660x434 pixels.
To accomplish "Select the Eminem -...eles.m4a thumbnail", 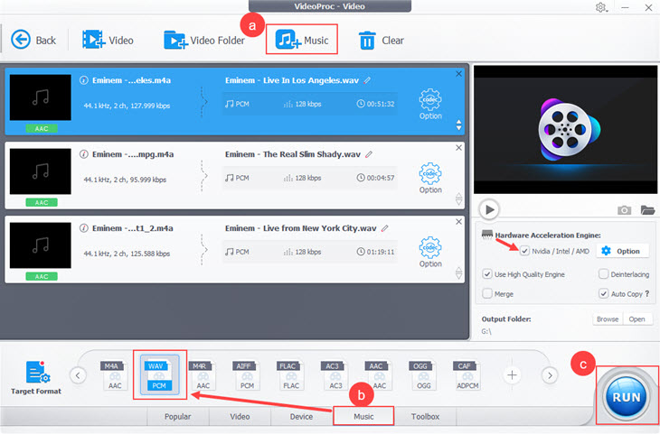I will tap(41, 97).
